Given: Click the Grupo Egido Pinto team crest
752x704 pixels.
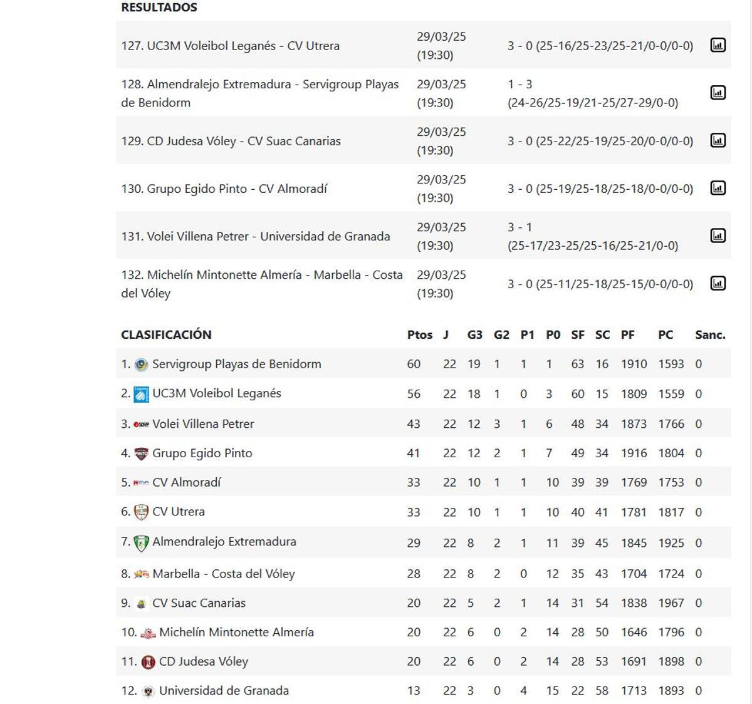Looking at the screenshot, I should tap(140, 452).
